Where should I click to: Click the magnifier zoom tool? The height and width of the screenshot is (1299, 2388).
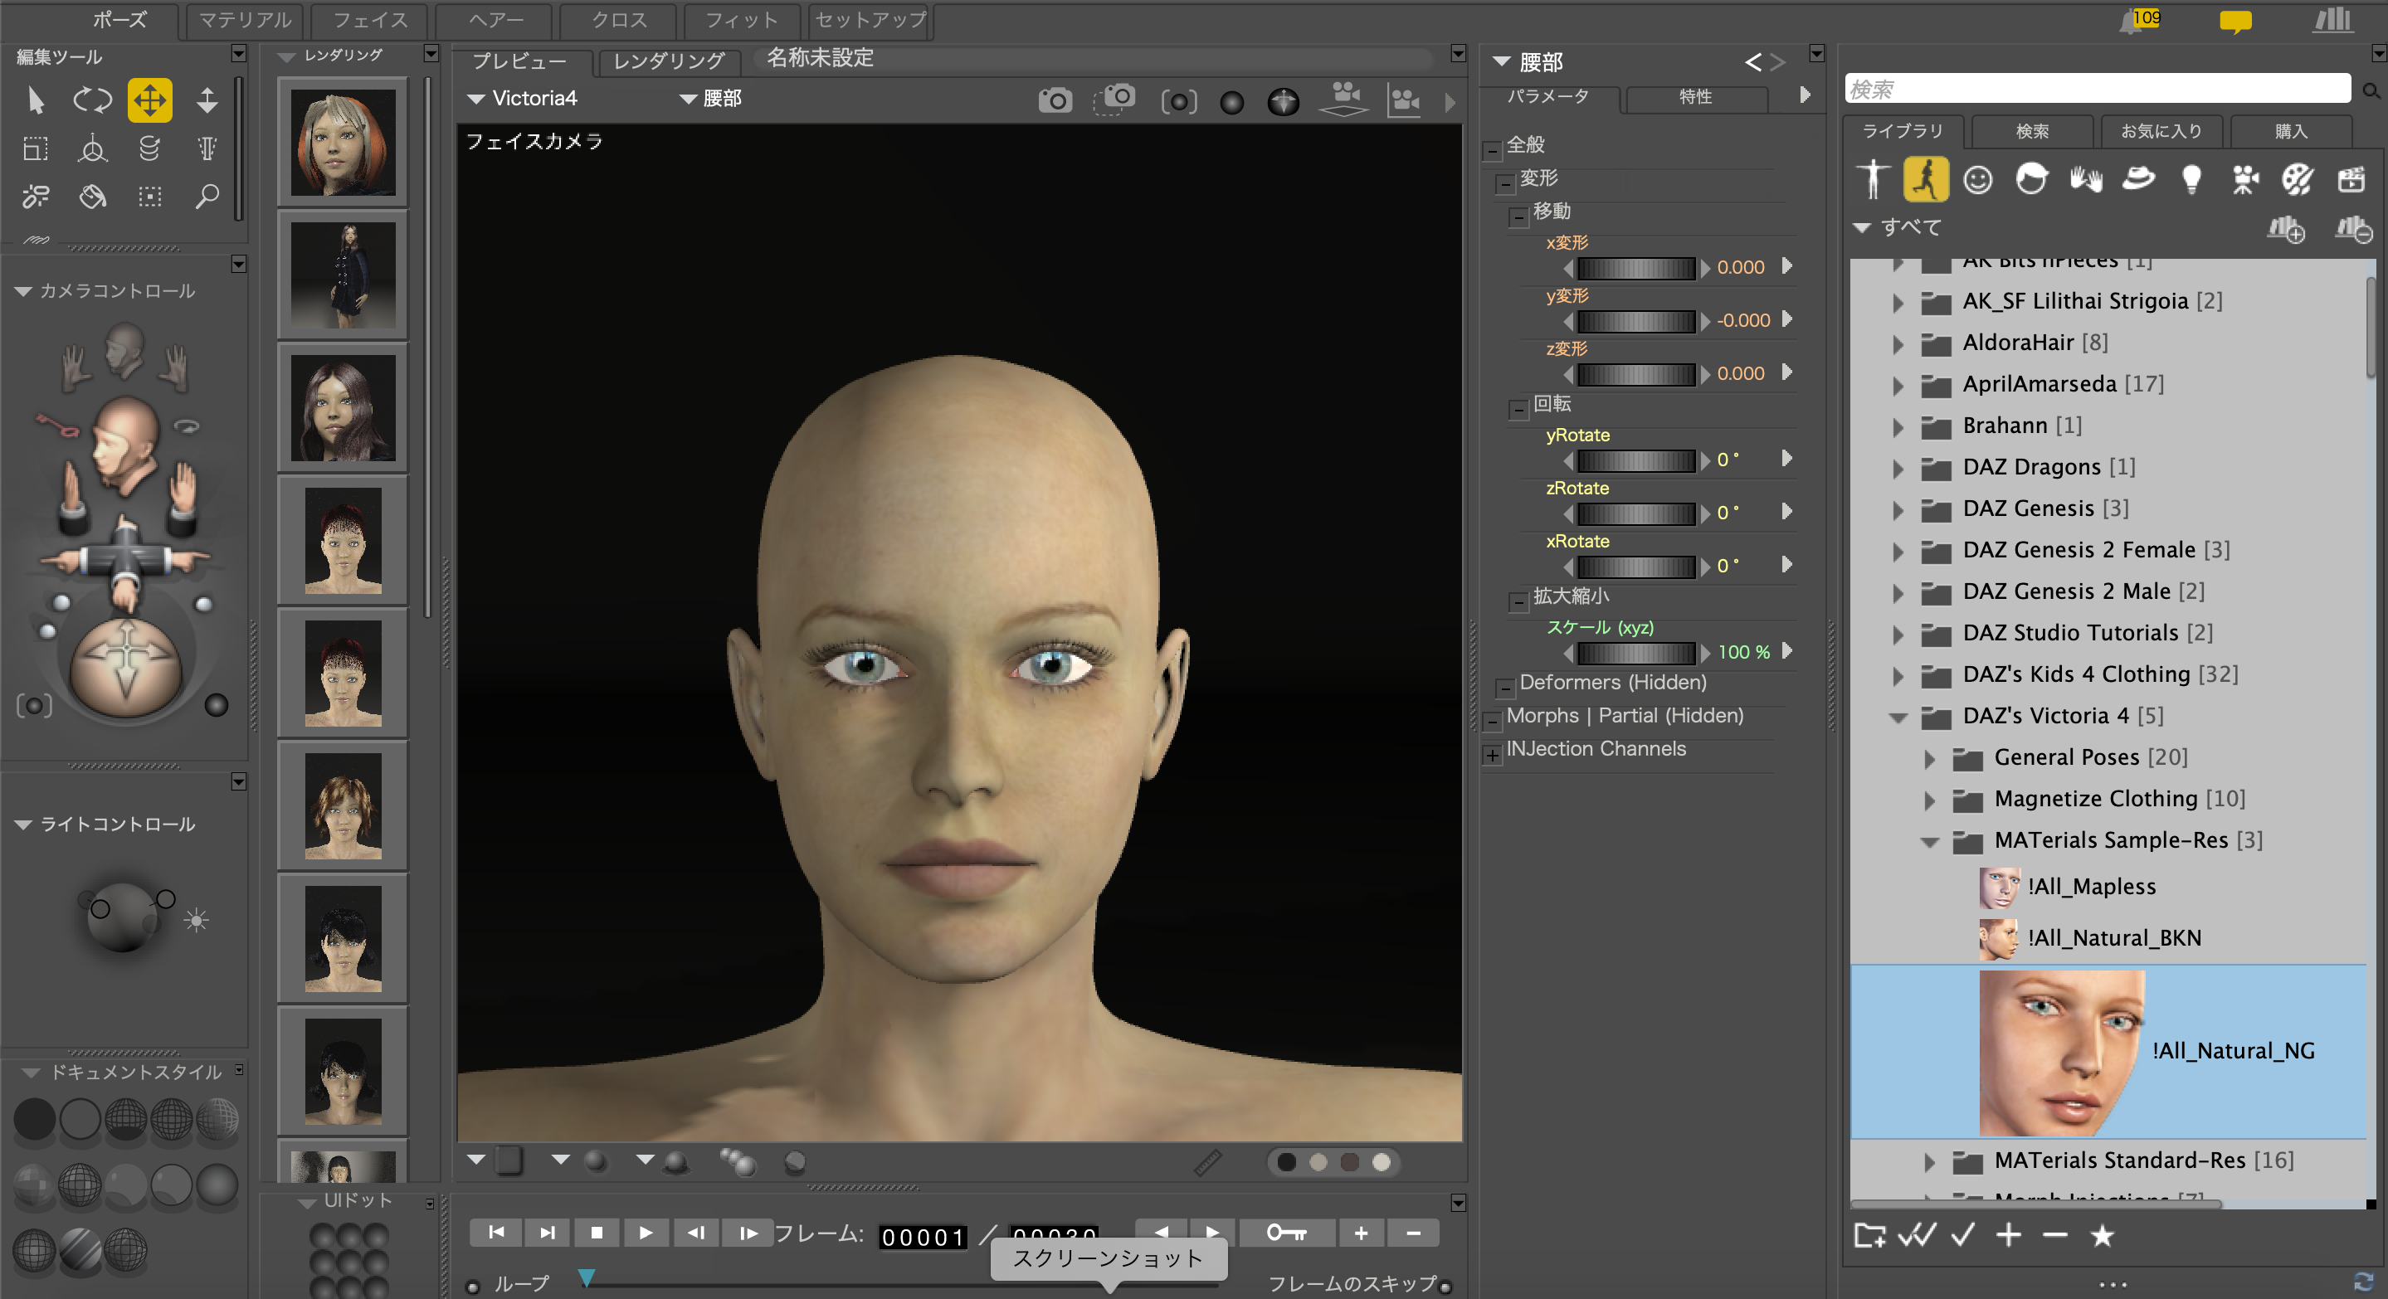pos(207,197)
